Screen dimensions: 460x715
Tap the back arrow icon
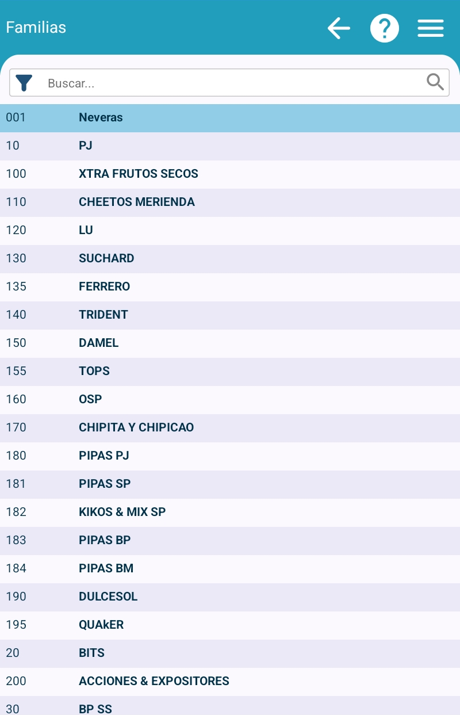tap(339, 28)
